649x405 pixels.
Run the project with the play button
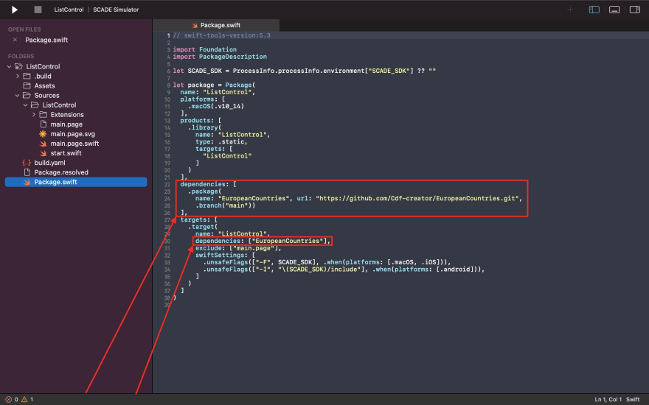click(15, 10)
